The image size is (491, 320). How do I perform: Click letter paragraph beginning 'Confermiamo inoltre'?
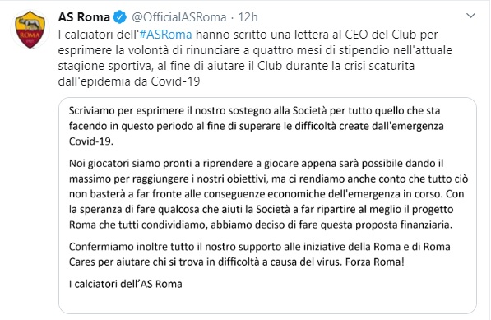[x=260, y=254]
